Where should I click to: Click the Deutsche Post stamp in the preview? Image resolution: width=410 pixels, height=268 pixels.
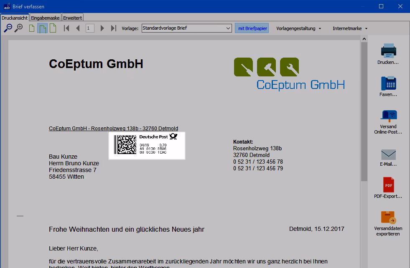[x=147, y=146]
